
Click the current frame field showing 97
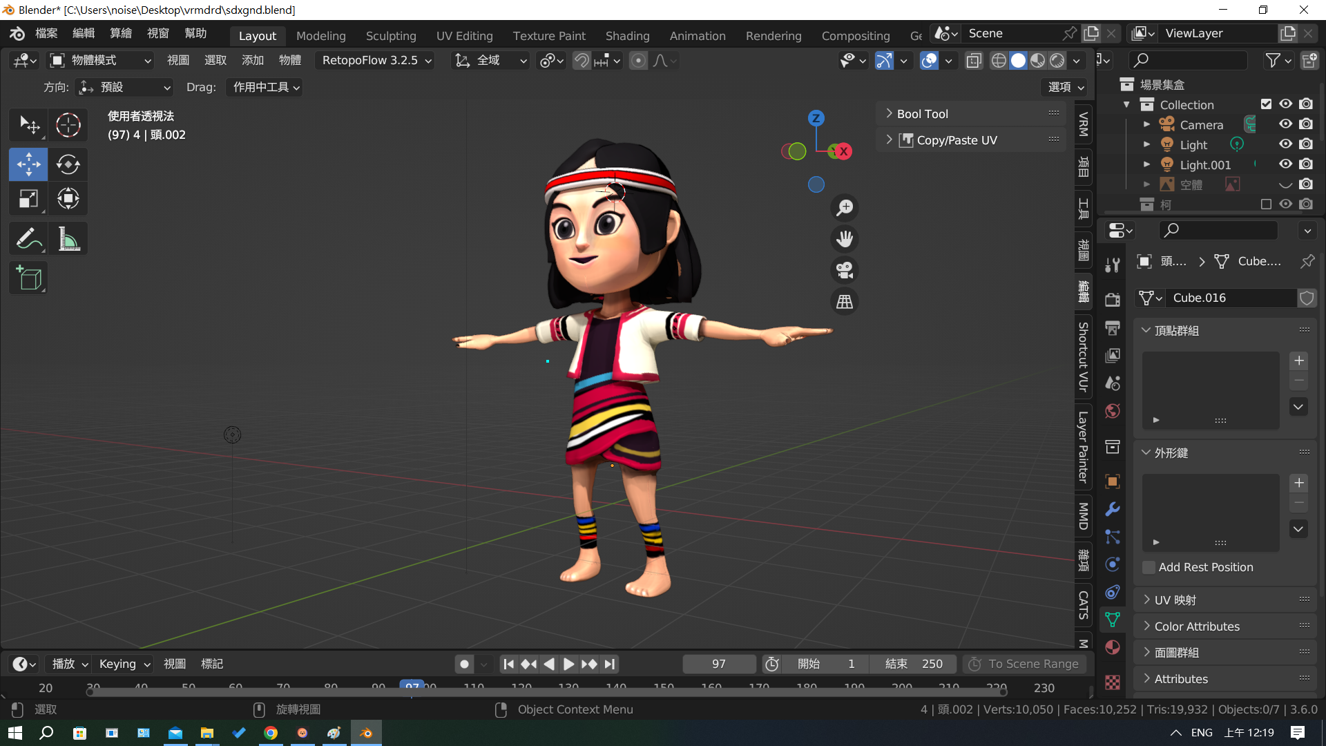[718, 664]
